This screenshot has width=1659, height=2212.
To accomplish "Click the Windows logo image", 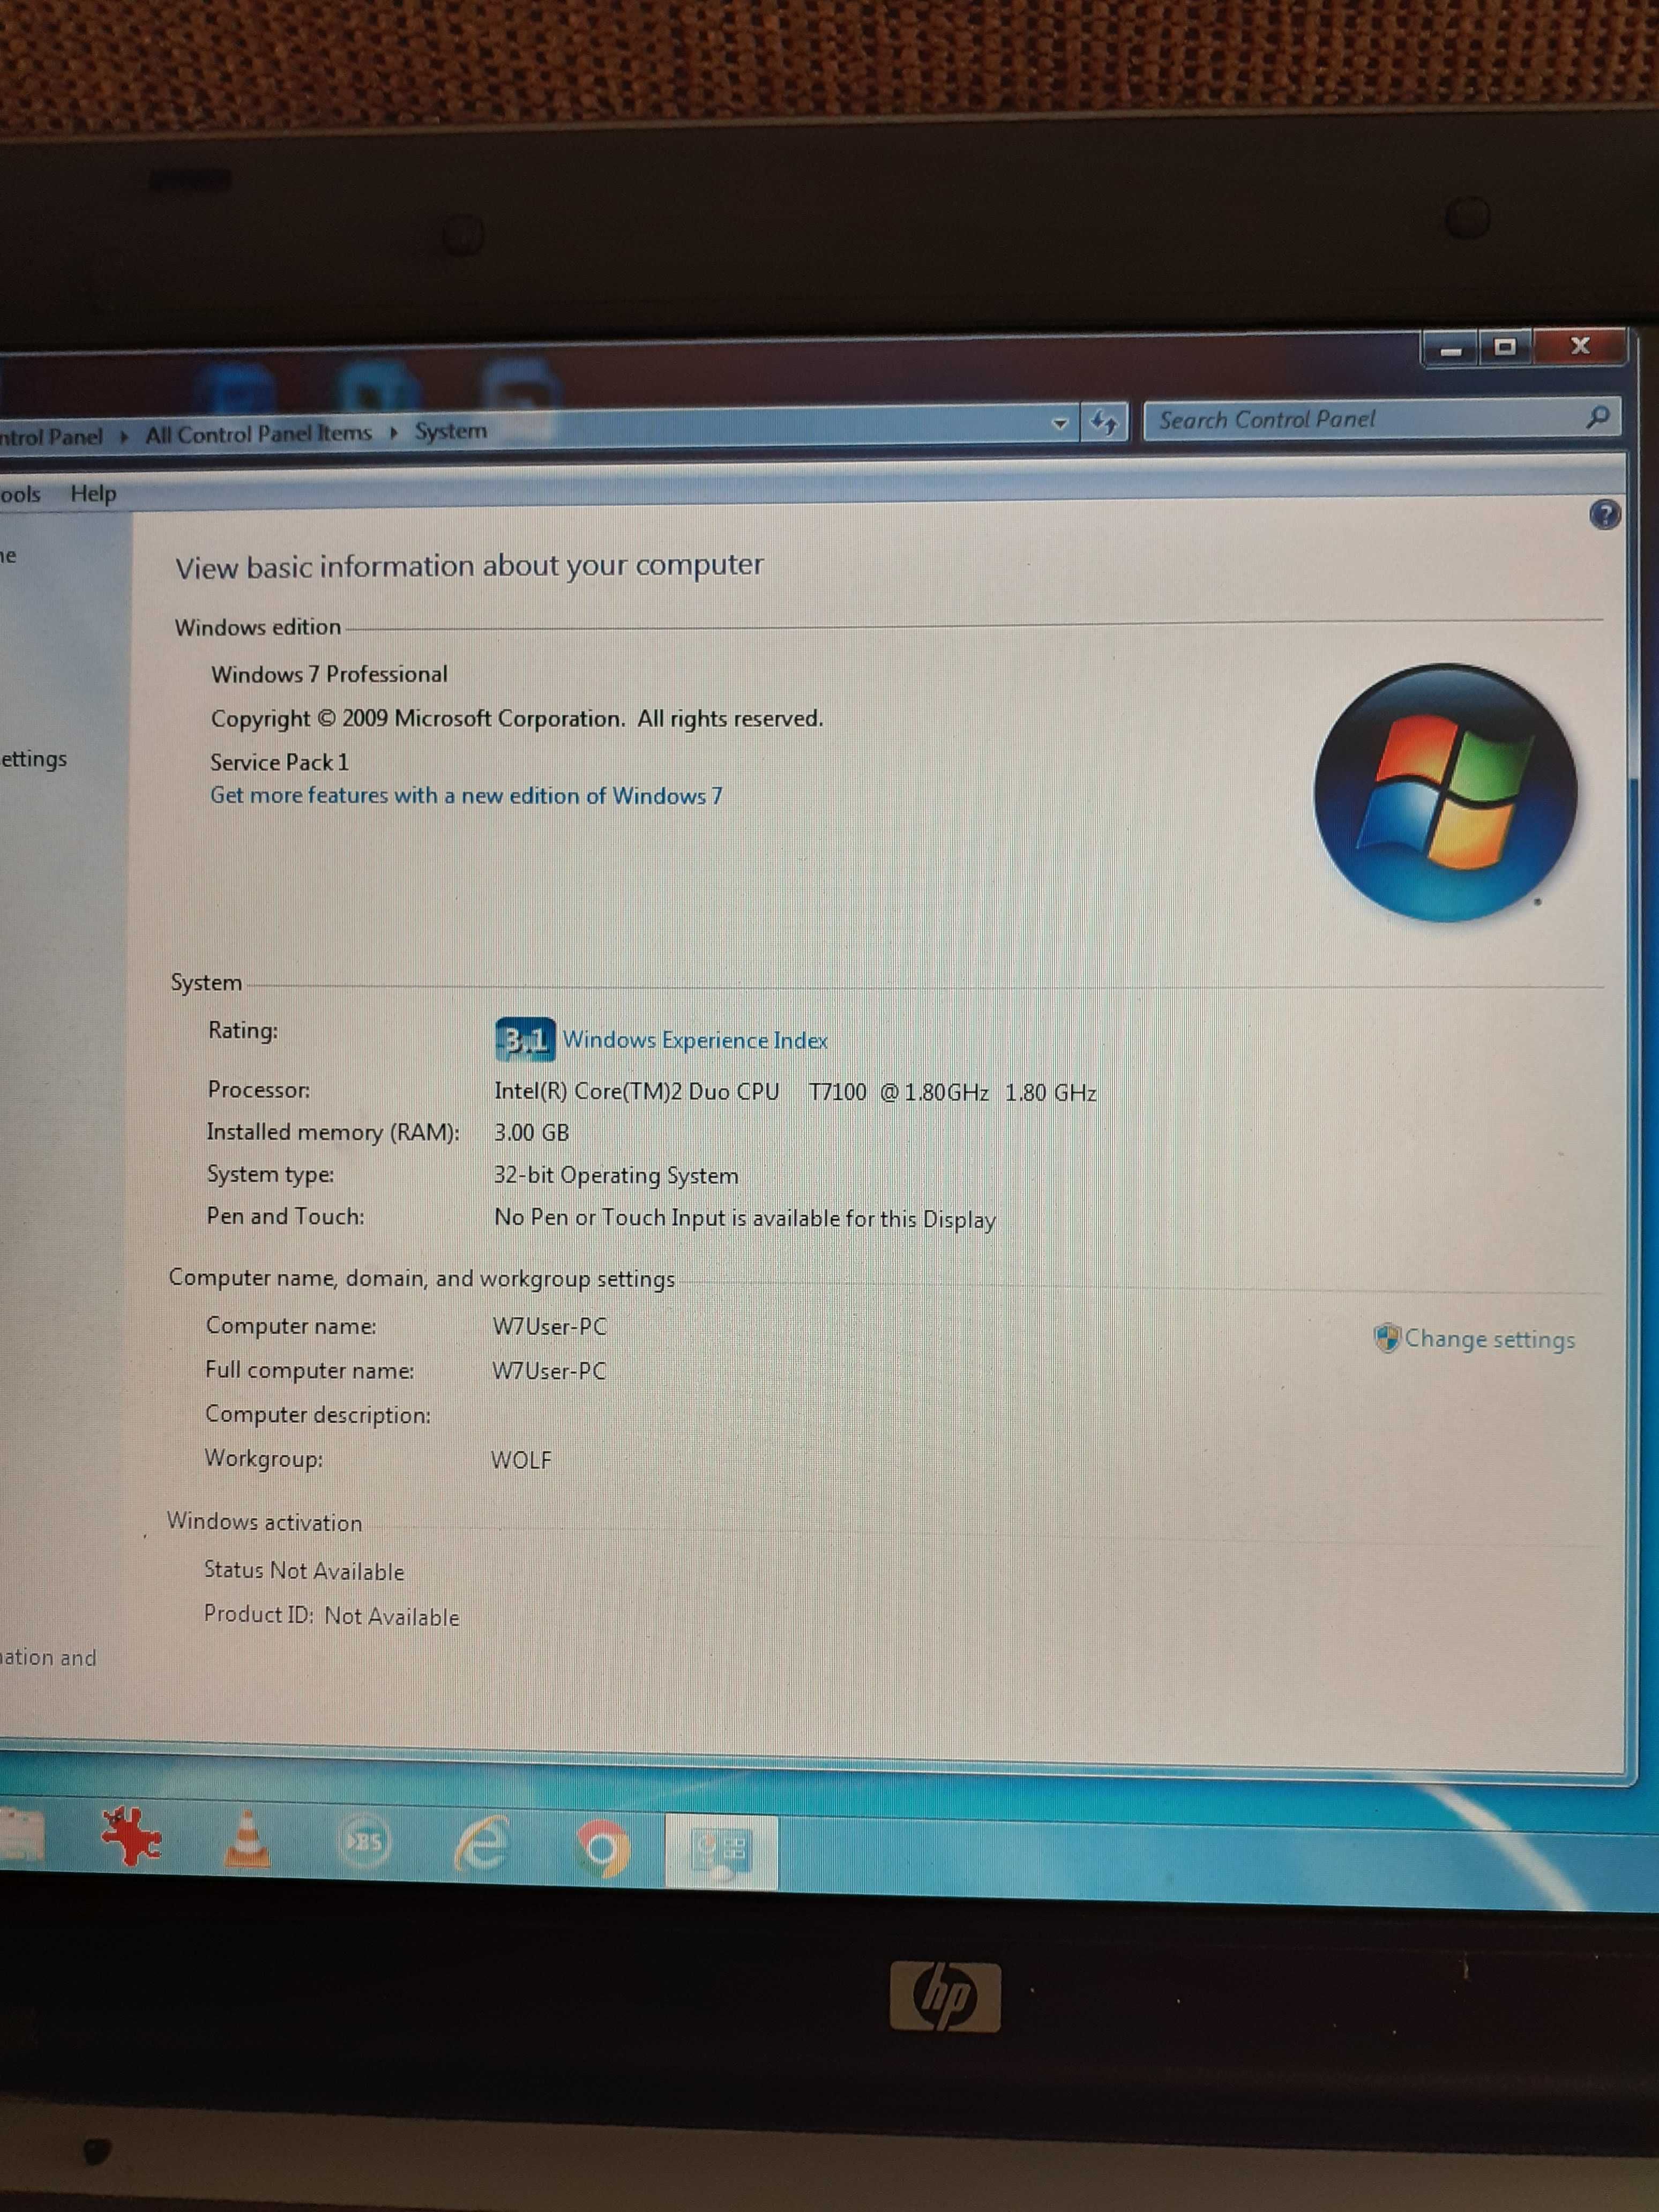I will pyautogui.click(x=1445, y=792).
